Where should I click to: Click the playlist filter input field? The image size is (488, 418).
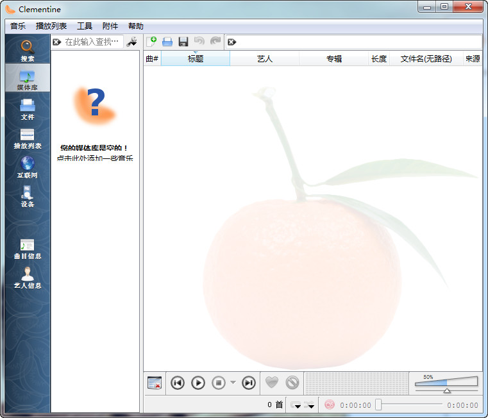358,42
